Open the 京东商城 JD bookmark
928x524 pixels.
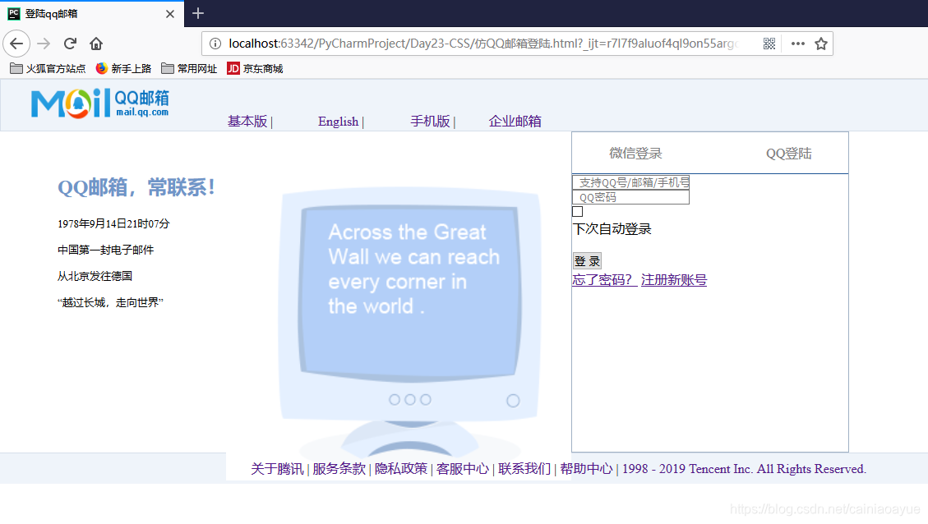[255, 69]
